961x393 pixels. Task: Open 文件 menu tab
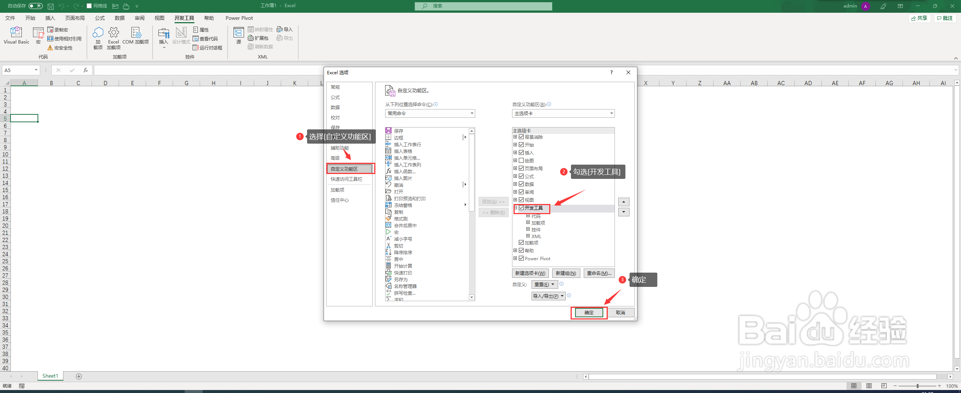point(10,18)
